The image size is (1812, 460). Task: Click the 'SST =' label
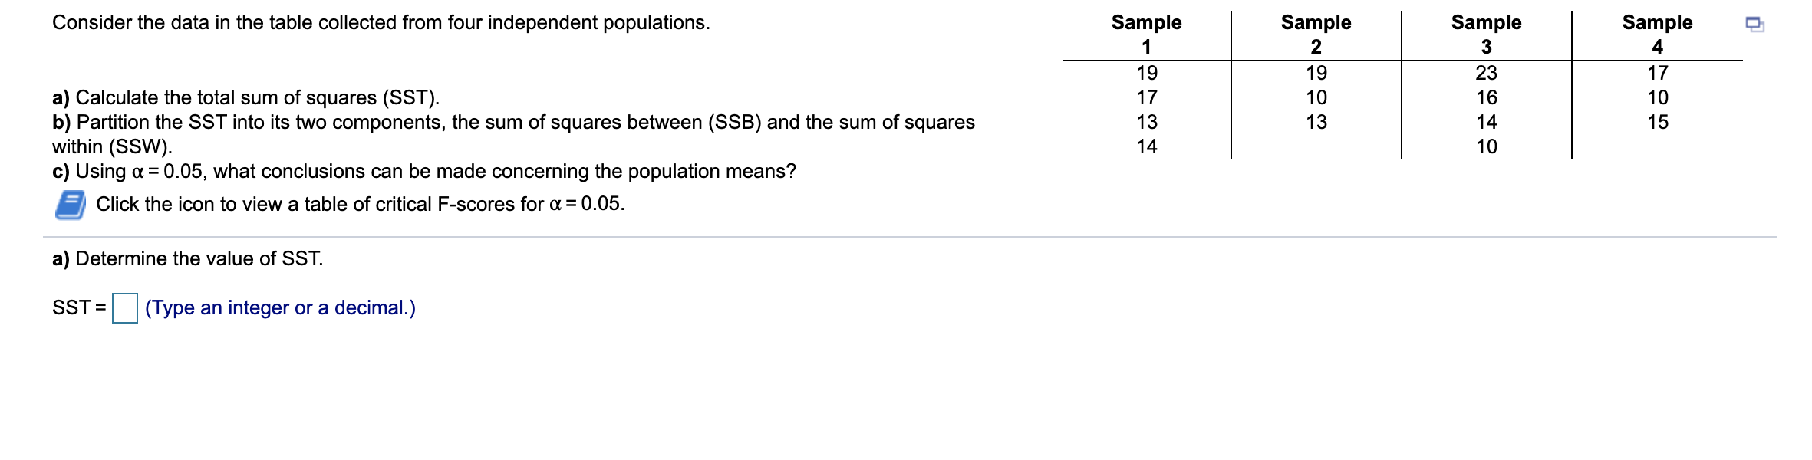(x=79, y=308)
